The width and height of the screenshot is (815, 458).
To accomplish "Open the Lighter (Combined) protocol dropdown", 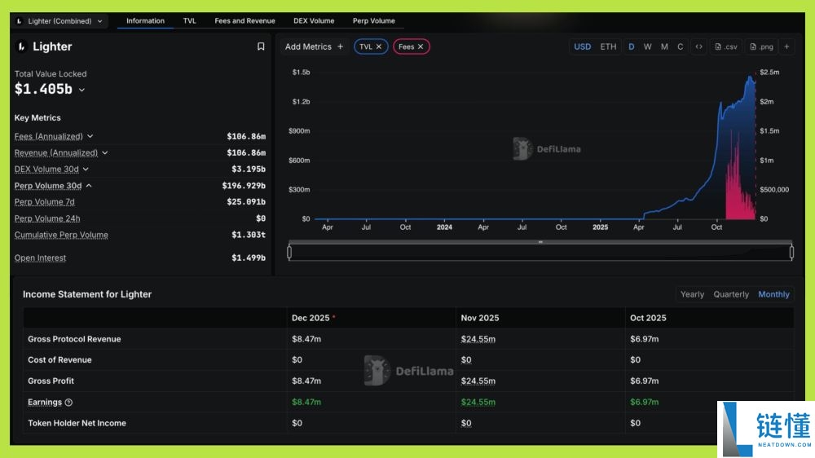I will coord(59,21).
